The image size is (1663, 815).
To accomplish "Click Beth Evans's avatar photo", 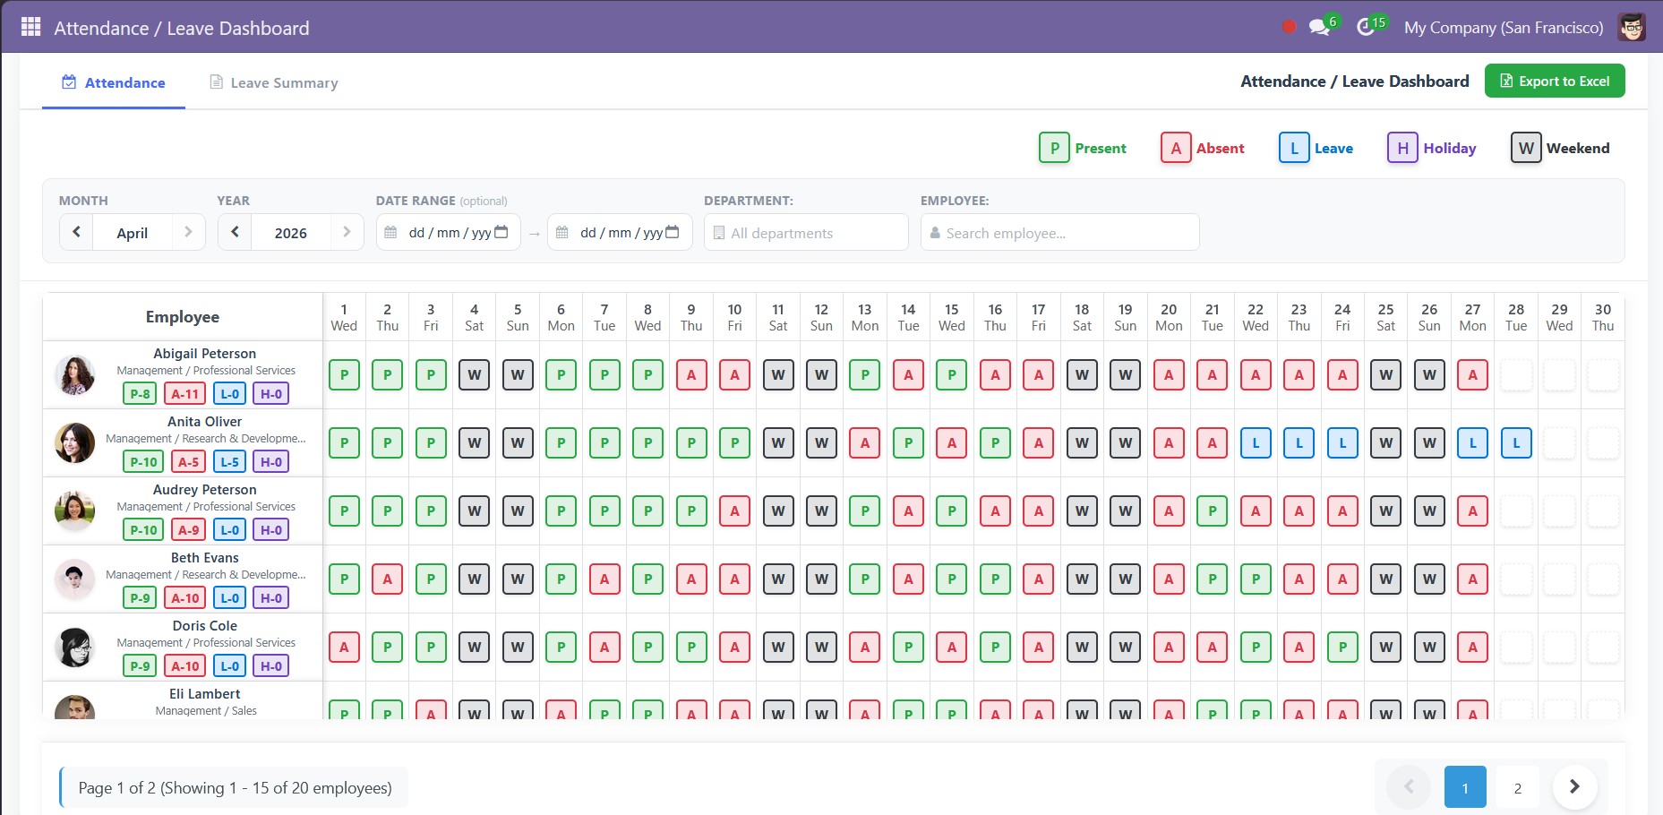I will tap(74, 579).
